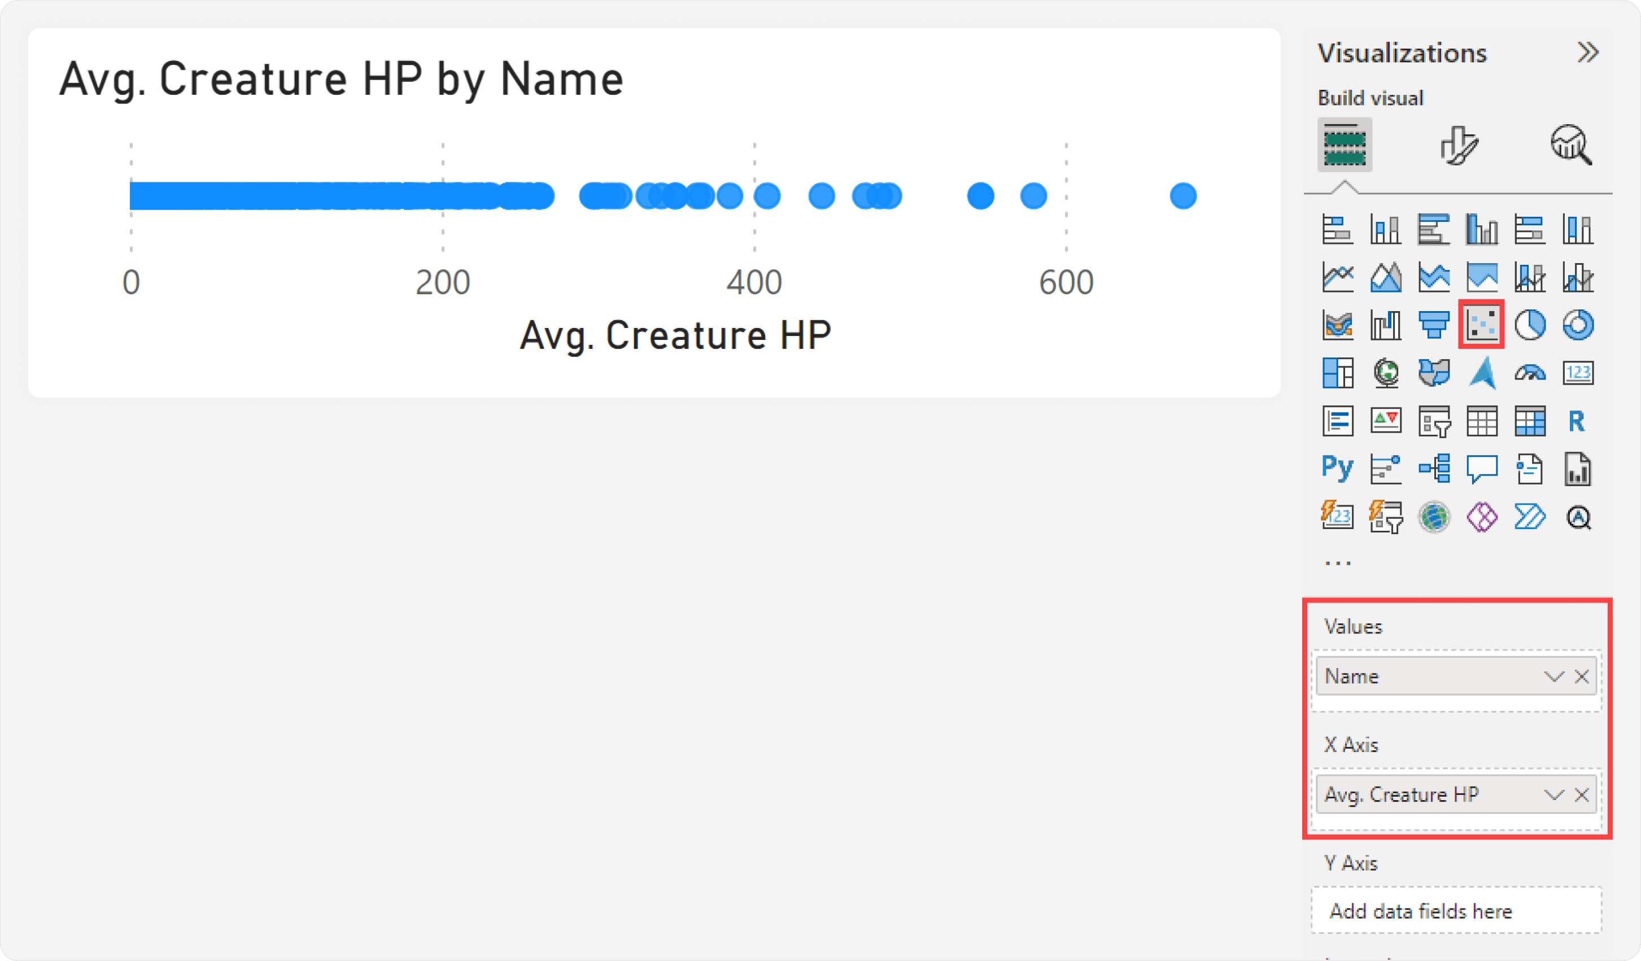Remove Name field from Values
Screen dimensions: 1641x961
coord(1582,676)
